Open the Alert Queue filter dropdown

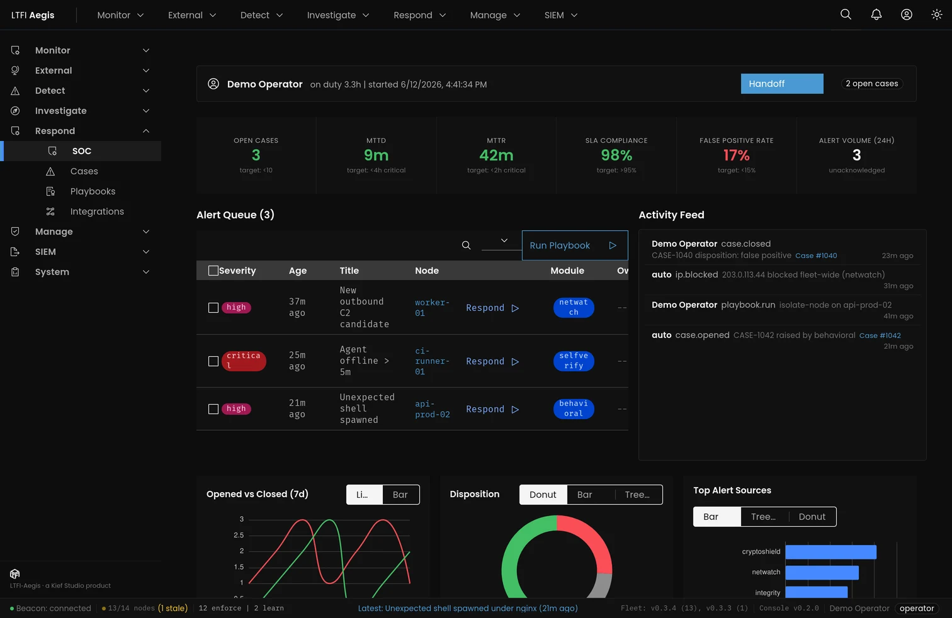[501, 241]
